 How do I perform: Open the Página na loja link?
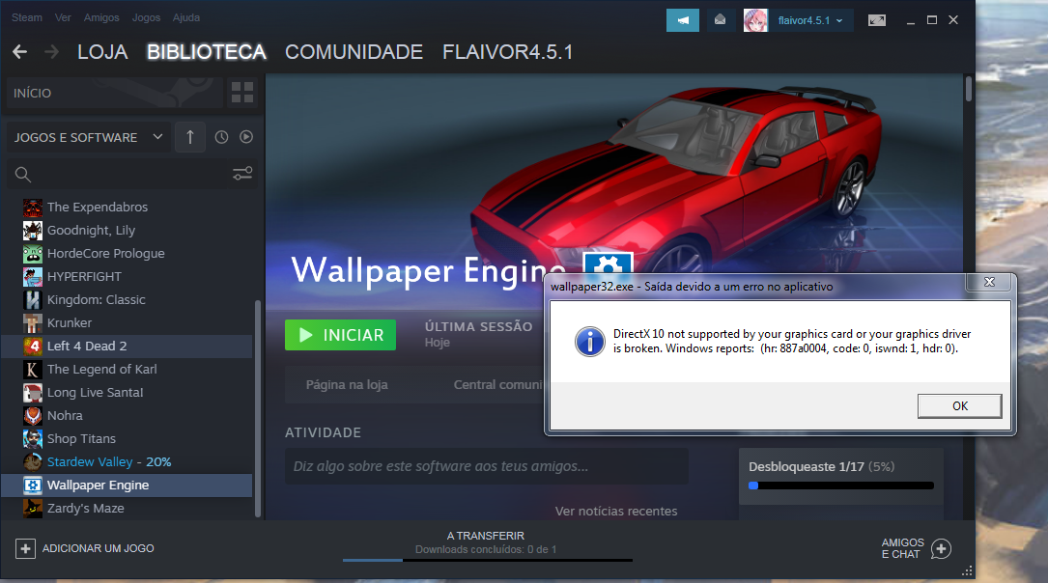pos(347,385)
